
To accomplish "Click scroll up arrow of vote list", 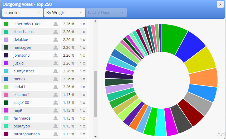I will [x=95, y=21].
